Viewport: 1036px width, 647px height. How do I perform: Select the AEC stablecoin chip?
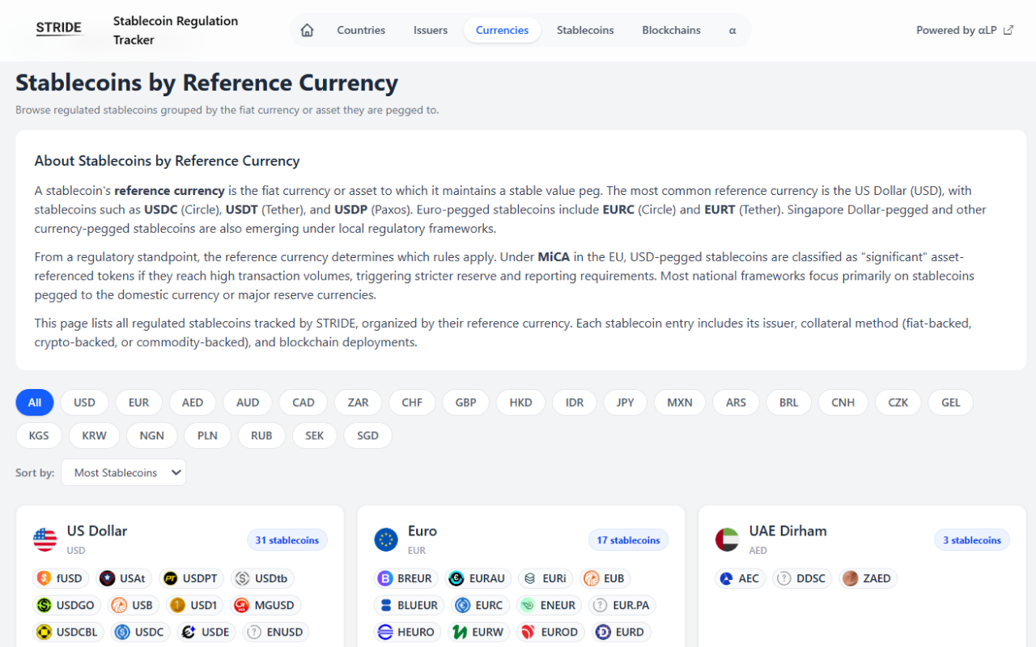click(740, 578)
